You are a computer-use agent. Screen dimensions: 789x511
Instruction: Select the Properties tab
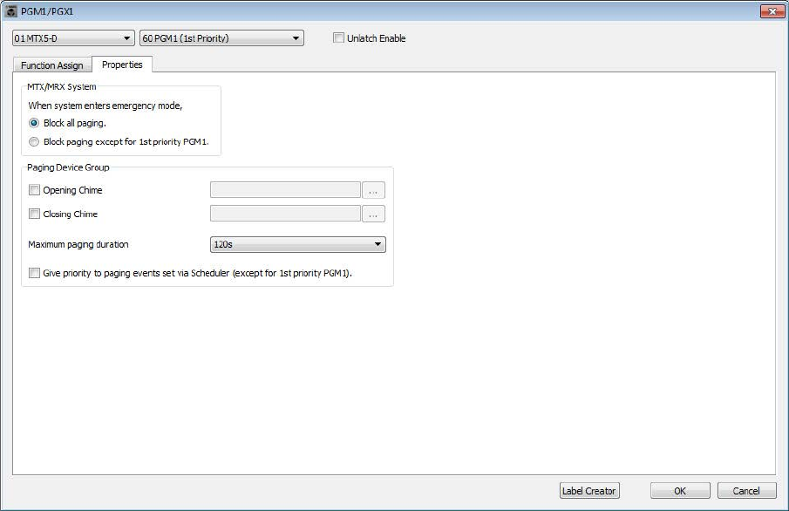[122, 65]
